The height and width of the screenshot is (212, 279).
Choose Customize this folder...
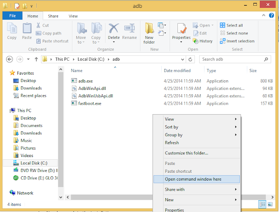197,153
